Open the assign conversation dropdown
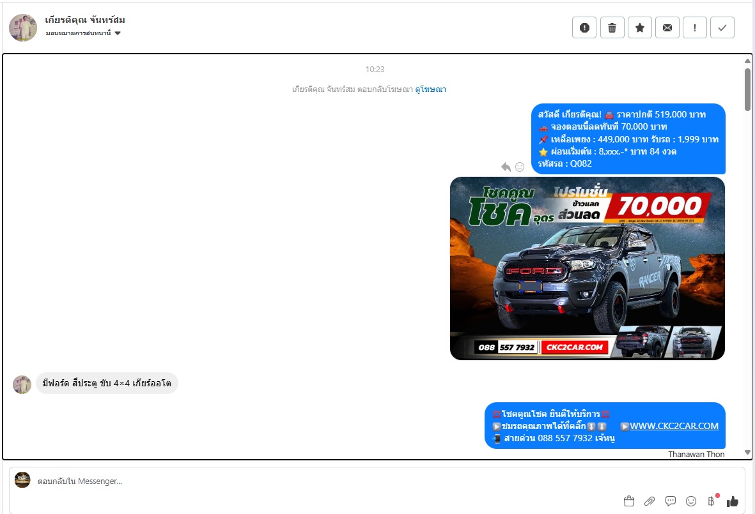 (83, 33)
